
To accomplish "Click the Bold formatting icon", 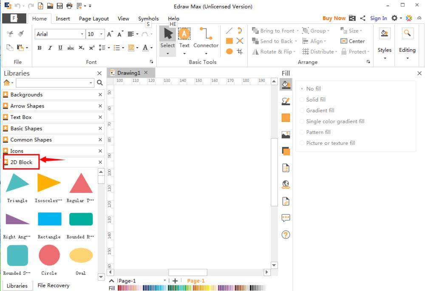I will [40, 48].
